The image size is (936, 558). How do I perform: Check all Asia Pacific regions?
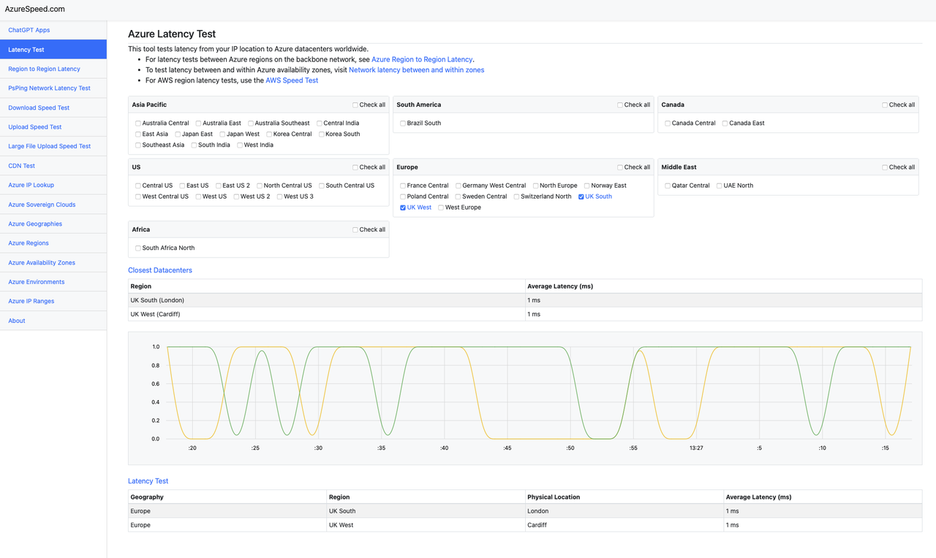pos(355,105)
